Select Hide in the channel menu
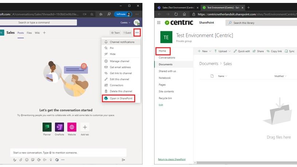The width and height of the screenshot is (297, 167). [121, 54]
